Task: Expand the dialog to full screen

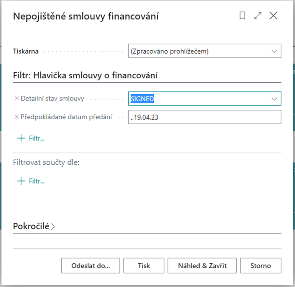Action: (x=258, y=16)
